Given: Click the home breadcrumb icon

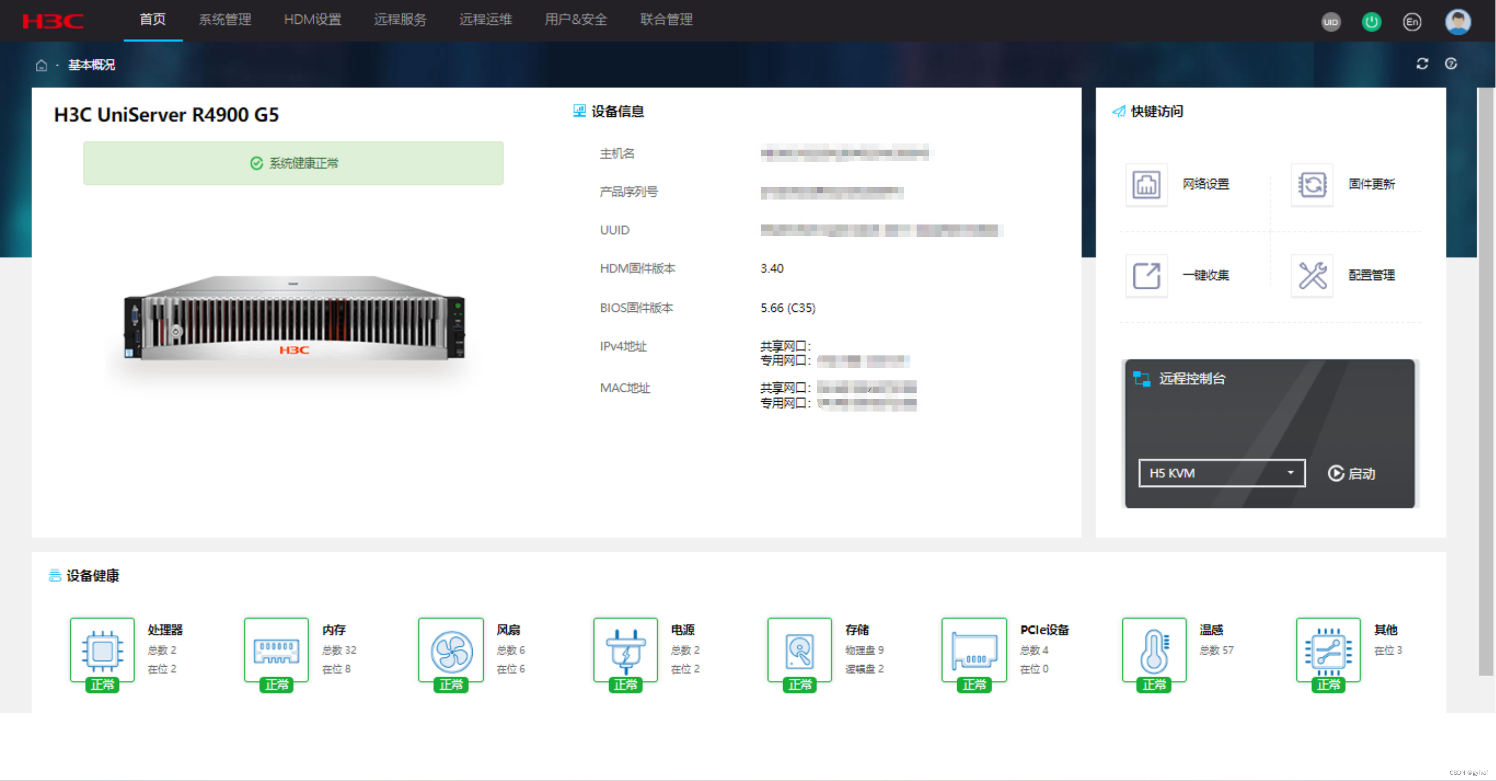Looking at the screenshot, I should pos(41,65).
